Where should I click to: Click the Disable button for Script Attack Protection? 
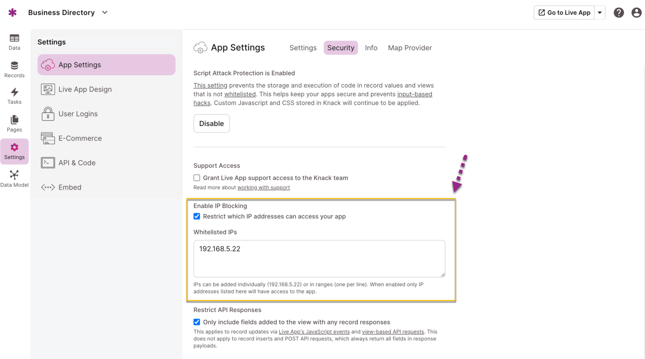click(x=211, y=123)
